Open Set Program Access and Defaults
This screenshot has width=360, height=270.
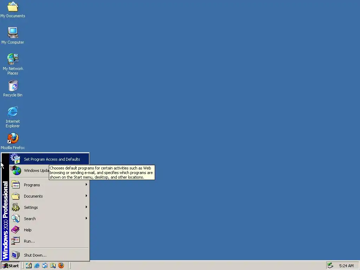pos(49,159)
